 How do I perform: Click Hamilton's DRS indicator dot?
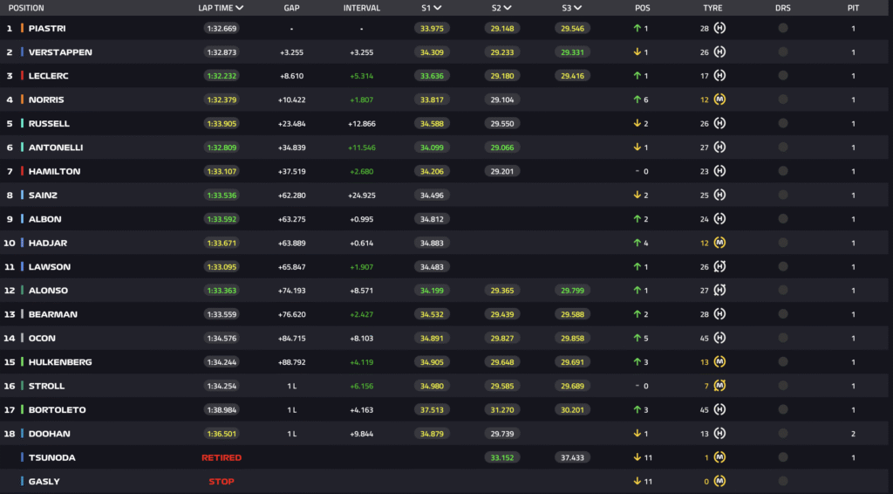783,171
